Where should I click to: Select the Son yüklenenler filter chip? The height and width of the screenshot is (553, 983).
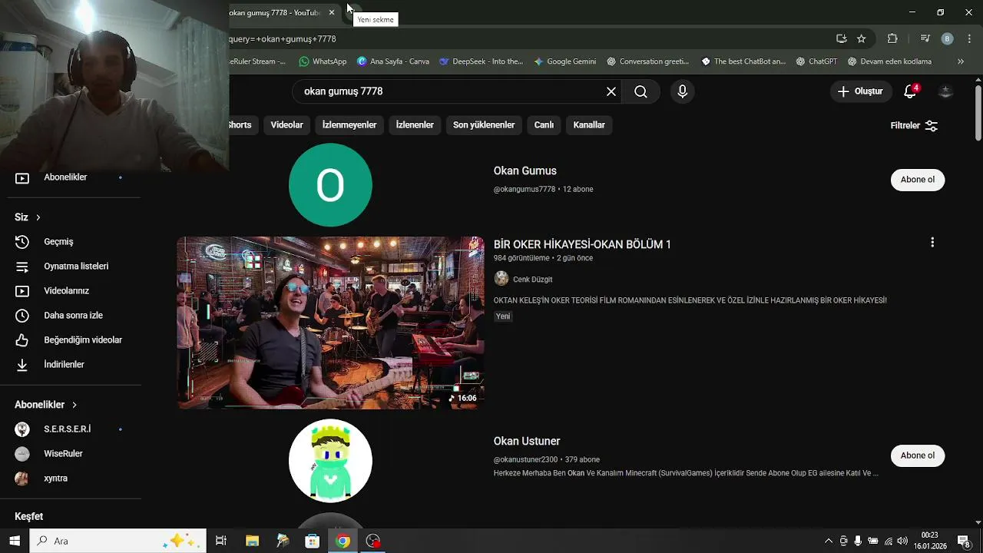(x=484, y=124)
